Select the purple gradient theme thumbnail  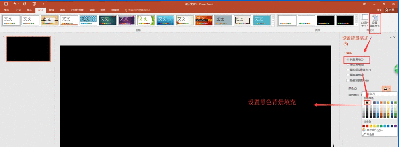click(x=127, y=20)
